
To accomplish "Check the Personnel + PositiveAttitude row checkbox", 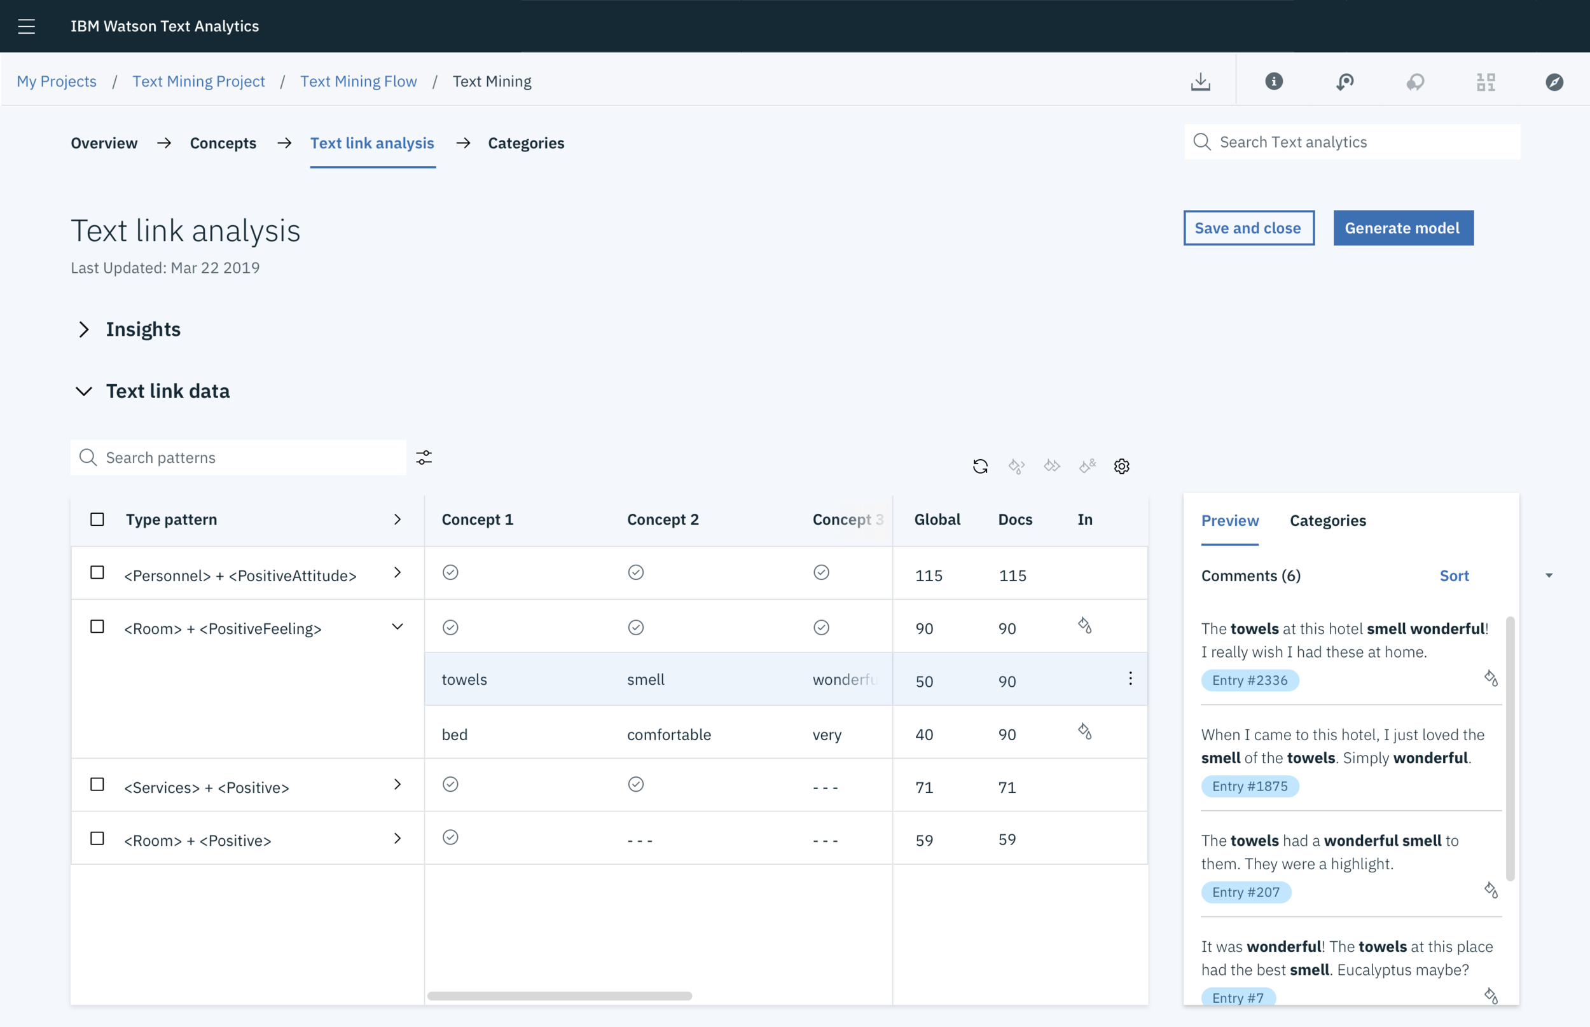I will 97,573.
